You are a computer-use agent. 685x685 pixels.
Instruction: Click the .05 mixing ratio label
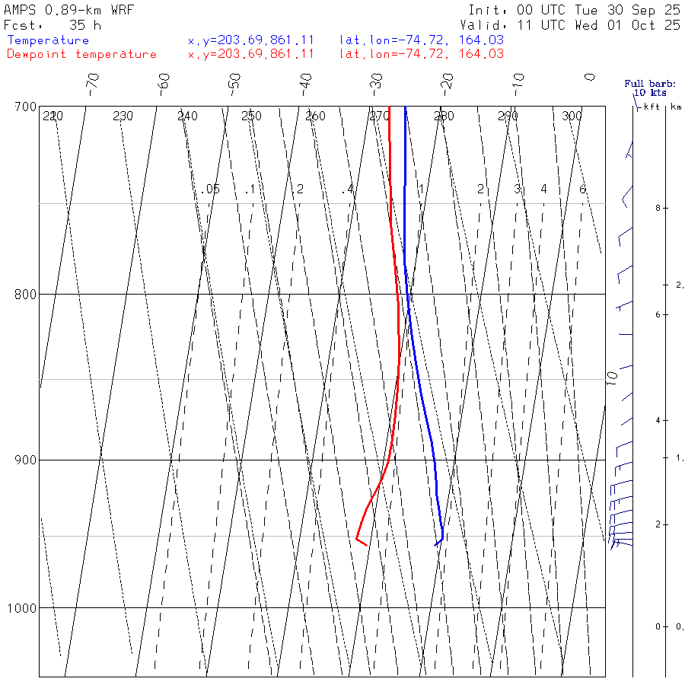pos(211,190)
